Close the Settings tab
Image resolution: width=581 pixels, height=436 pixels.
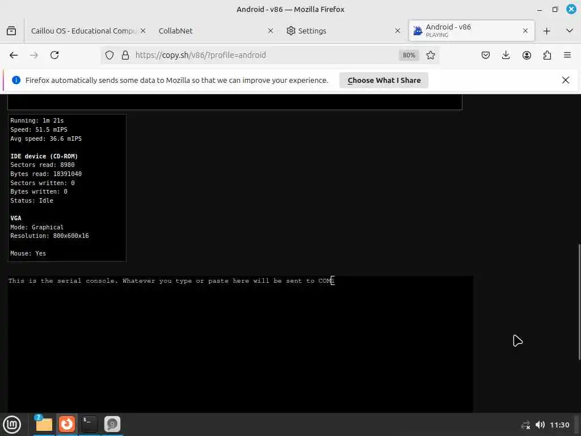coord(398,31)
